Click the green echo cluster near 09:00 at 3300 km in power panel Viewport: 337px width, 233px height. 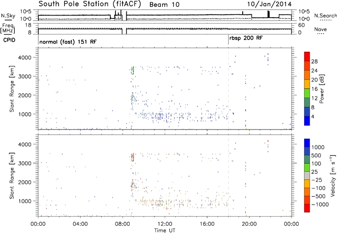(132, 70)
